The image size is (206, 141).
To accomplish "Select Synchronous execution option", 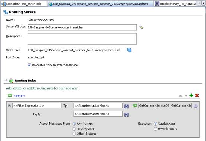I will pos(155,124).
